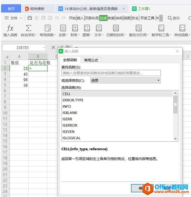Click row 5 header
The image size is (191, 197).
coord(5,85)
